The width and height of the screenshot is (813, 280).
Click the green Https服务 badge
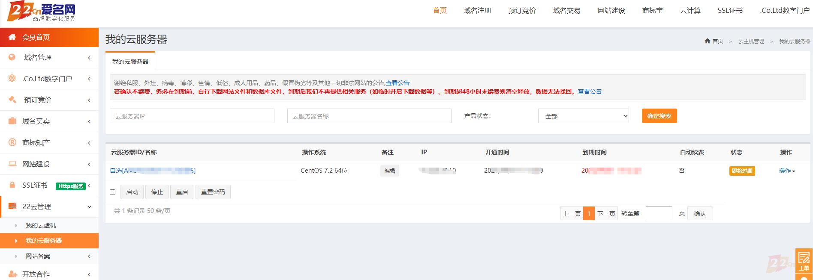71,186
